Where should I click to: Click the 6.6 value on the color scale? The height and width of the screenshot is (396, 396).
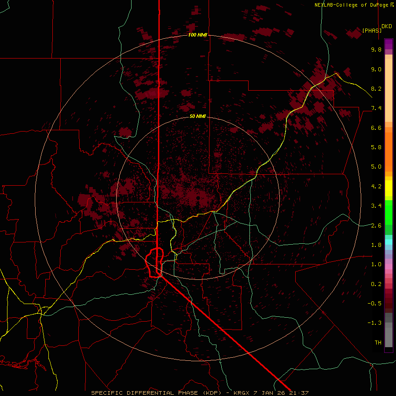[x=376, y=128]
